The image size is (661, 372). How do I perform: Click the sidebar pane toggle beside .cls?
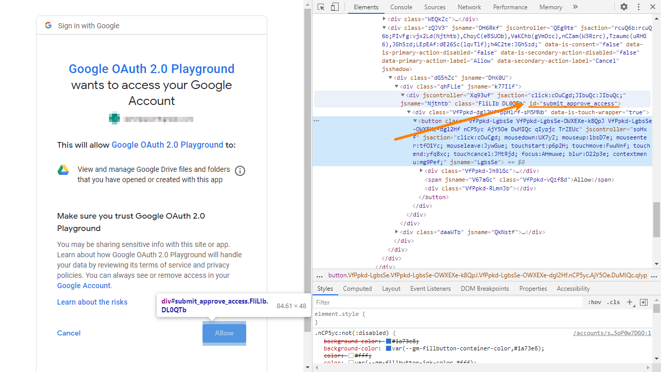pyautogui.click(x=644, y=302)
